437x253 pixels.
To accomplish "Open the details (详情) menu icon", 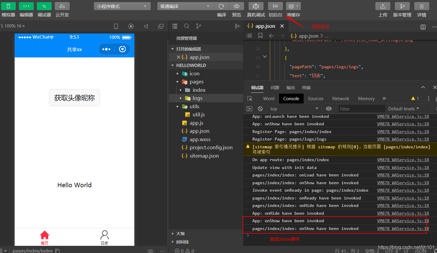I will point(422,6).
